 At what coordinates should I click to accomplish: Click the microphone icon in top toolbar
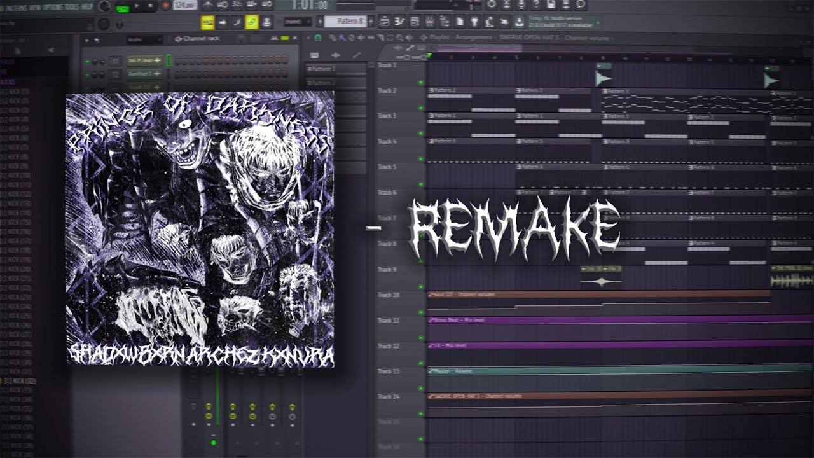(x=521, y=4)
